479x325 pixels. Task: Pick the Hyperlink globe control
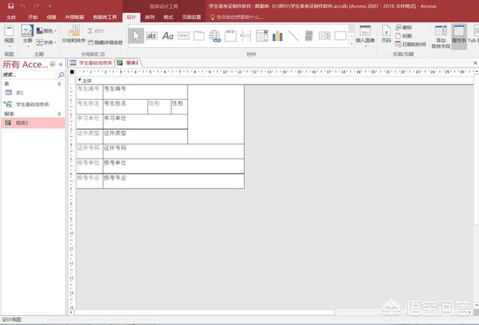215,36
